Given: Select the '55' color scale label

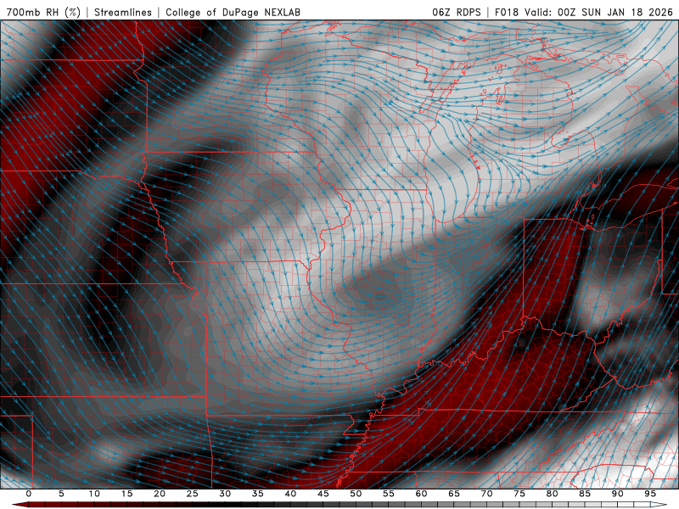Looking at the screenshot, I should tap(389, 494).
